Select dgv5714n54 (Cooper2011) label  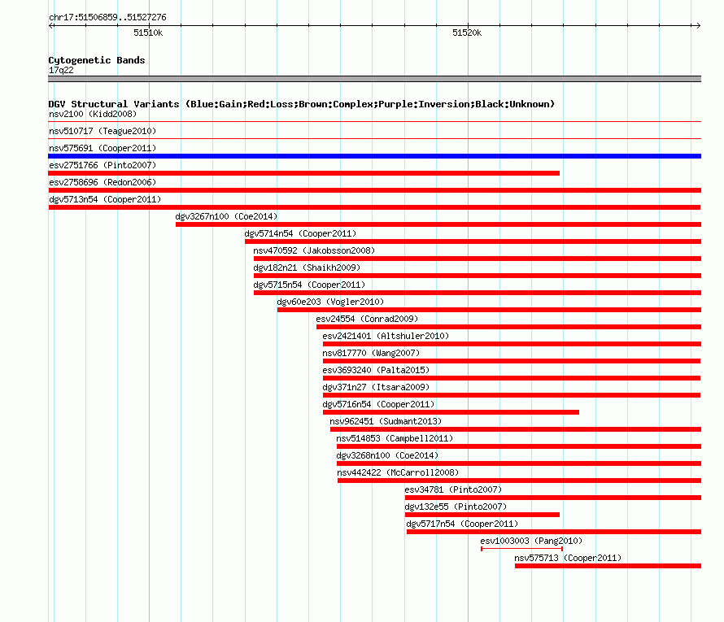click(301, 233)
